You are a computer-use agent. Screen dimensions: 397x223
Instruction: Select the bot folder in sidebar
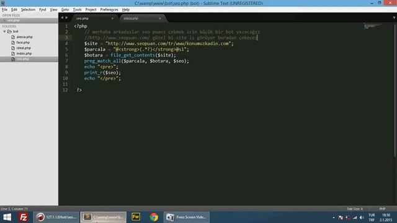coord(16,32)
